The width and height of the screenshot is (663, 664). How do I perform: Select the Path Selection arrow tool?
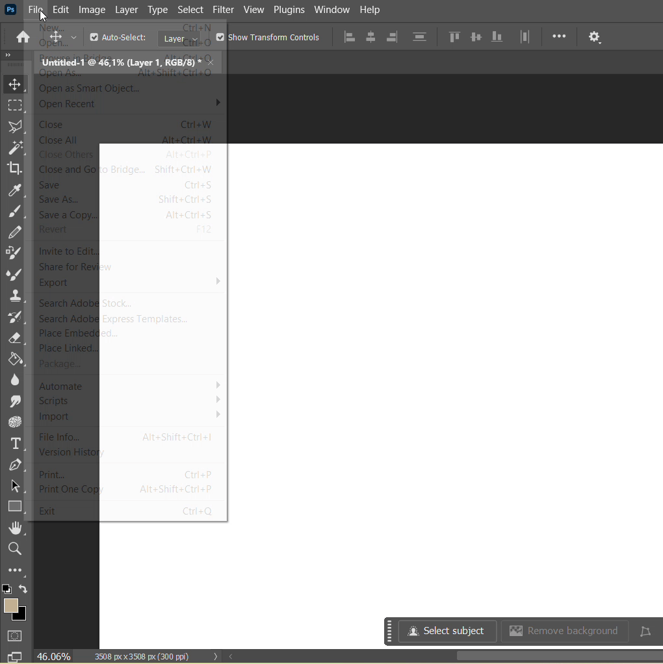pos(15,486)
